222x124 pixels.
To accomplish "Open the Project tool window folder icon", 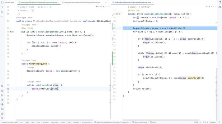I will tap(2, 2).
